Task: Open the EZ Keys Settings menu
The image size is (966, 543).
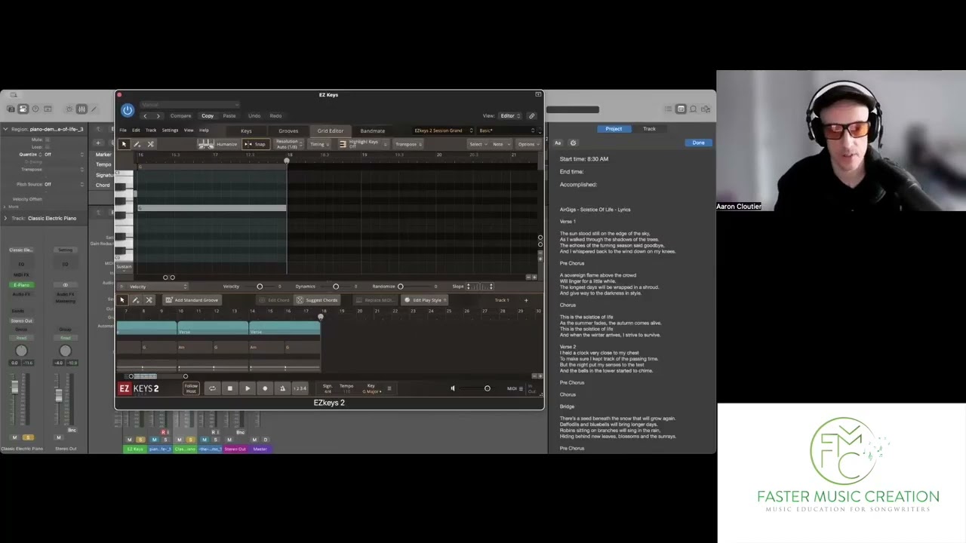Action: click(170, 130)
